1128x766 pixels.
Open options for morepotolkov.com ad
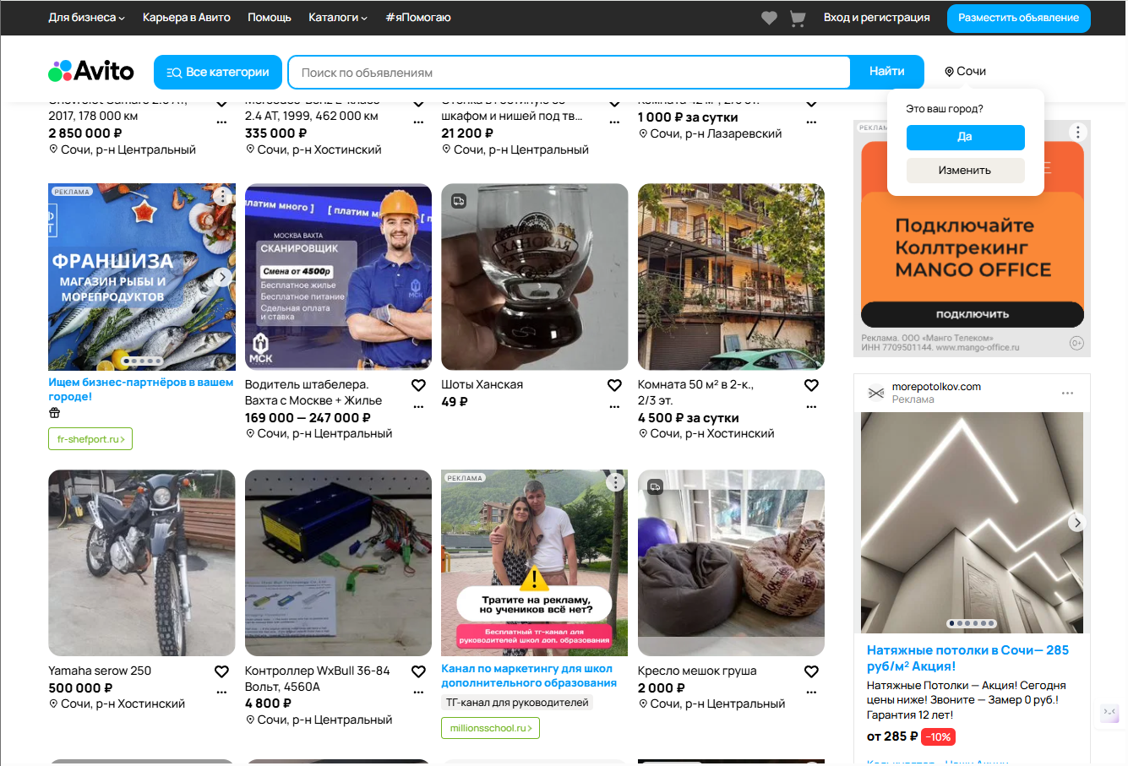point(1067,393)
